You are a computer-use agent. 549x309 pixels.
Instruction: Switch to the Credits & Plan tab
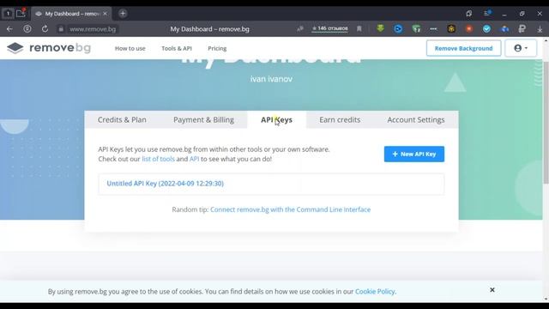click(122, 120)
